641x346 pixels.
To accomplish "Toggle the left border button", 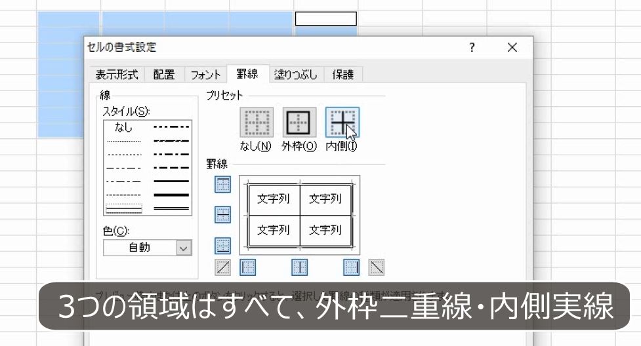I will coord(248,267).
